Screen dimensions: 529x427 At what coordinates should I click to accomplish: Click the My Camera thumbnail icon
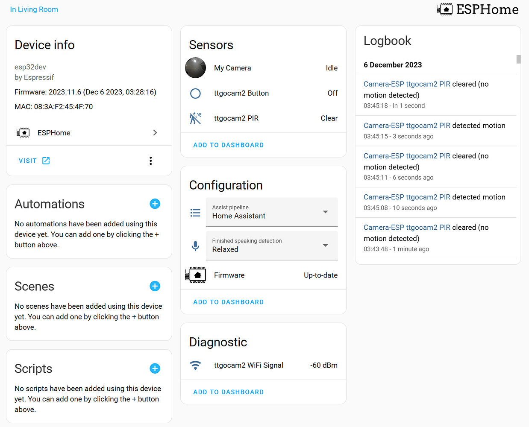click(195, 67)
